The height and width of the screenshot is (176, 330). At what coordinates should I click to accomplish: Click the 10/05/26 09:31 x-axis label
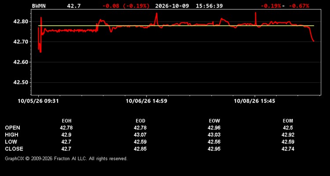point(38,101)
